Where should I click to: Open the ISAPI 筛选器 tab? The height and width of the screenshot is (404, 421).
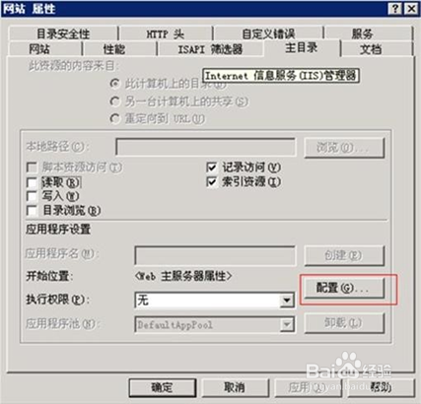click(x=210, y=49)
